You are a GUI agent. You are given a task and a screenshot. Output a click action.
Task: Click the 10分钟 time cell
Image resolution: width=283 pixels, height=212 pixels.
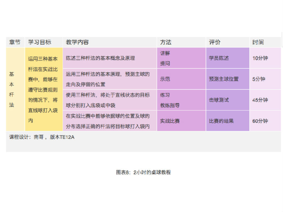tap(265, 58)
